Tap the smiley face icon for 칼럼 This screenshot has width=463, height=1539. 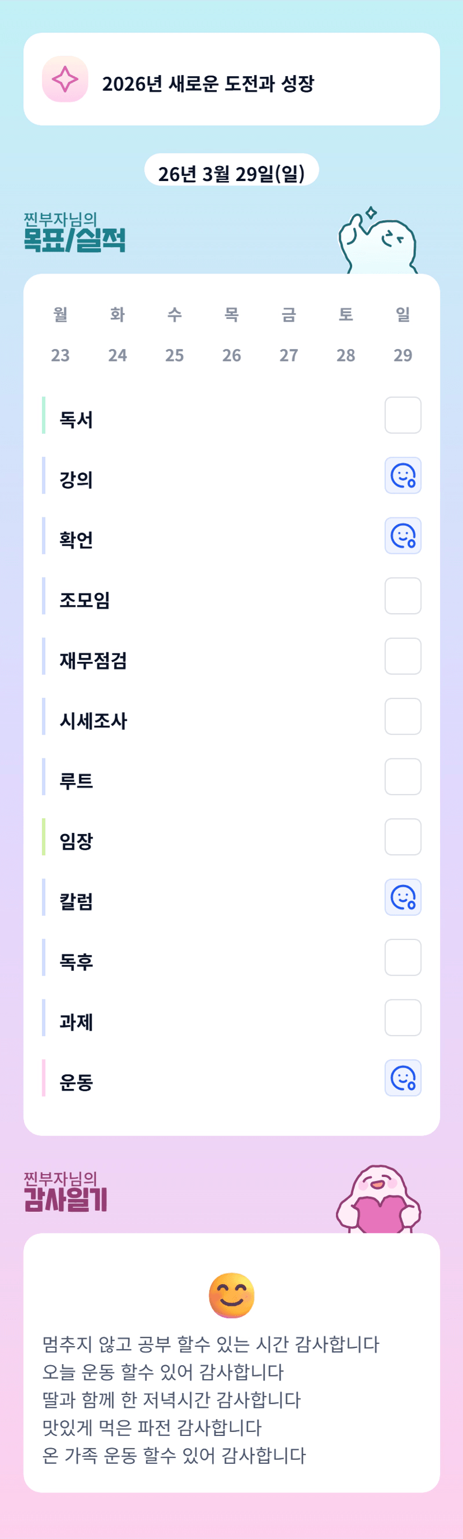(x=403, y=897)
